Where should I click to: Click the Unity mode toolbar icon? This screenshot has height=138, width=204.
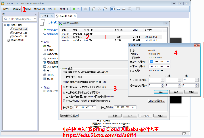tap(130, 9)
